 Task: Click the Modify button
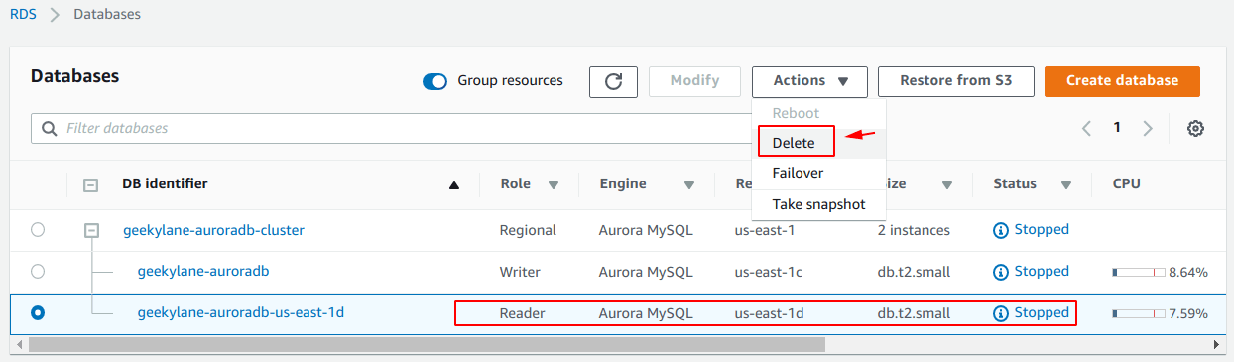[694, 81]
